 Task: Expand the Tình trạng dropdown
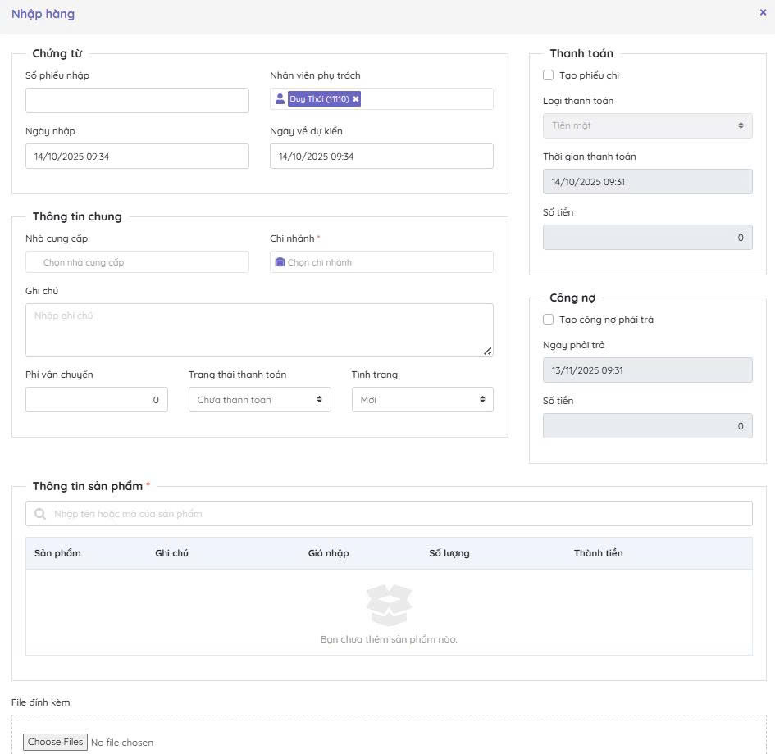(x=422, y=400)
